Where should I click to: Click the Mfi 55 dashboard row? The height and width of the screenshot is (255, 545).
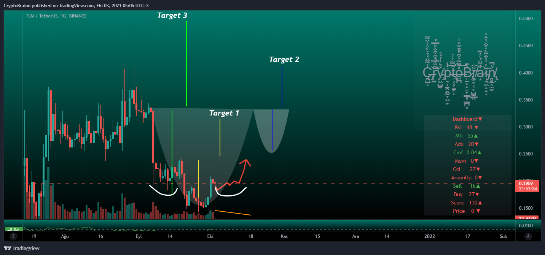(467, 136)
